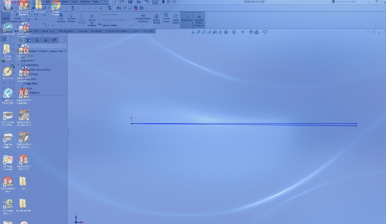Image resolution: width=386 pixels, height=224 pixels.
Task: Open Display/Delete Relations
Action: pos(143,18)
